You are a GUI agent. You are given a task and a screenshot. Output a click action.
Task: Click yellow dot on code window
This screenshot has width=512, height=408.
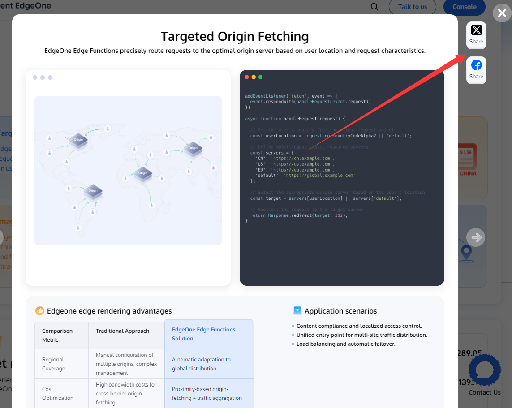point(254,77)
